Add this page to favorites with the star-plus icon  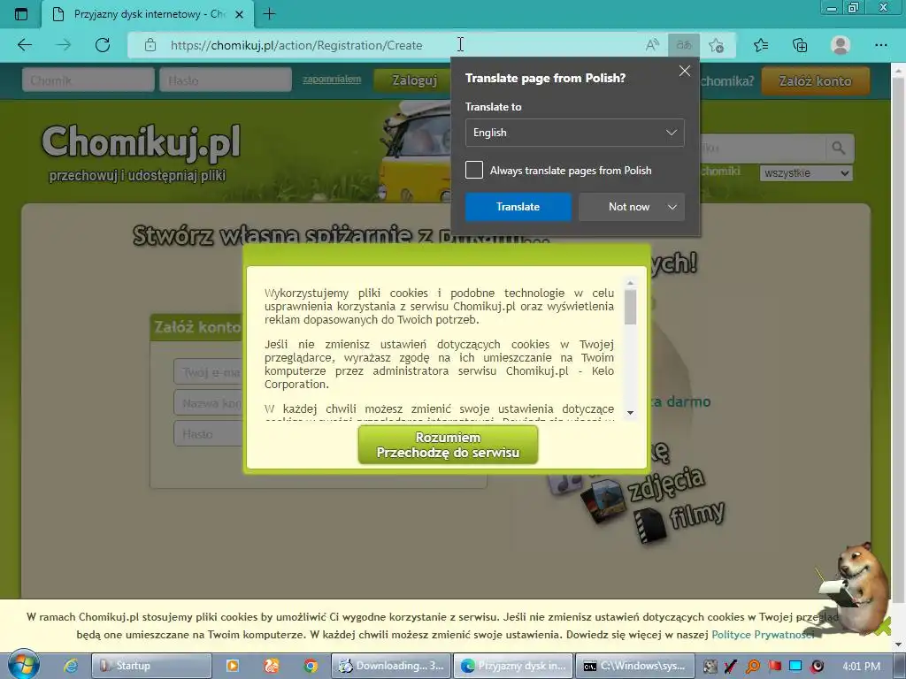coord(717,45)
